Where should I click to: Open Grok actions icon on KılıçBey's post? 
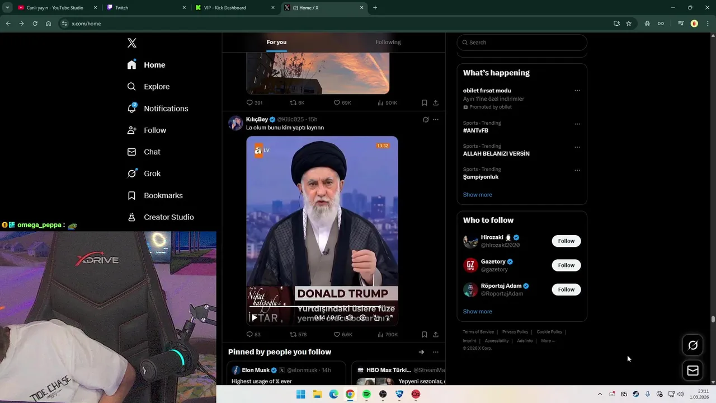click(426, 119)
